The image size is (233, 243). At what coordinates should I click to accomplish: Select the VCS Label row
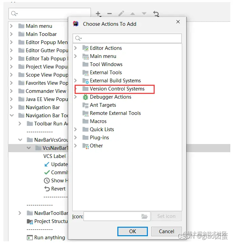(55, 156)
